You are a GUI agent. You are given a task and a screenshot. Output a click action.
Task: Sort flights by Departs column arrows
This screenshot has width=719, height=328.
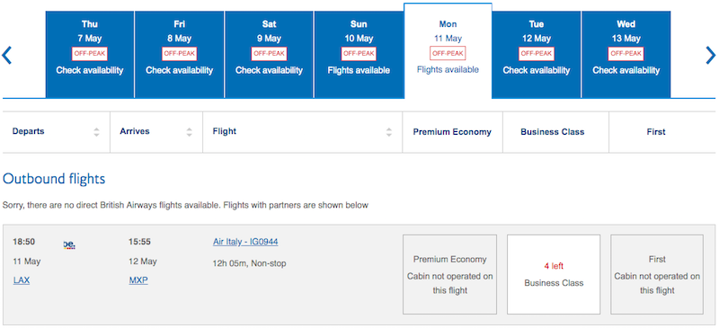(x=96, y=132)
